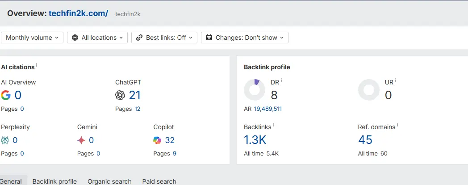
Task: Switch to the Organic search tab
Action: [x=109, y=181]
